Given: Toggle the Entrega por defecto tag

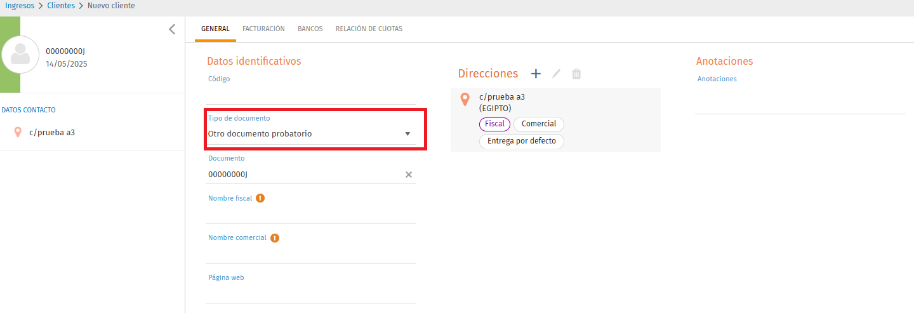Looking at the screenshot, I should tap(521, 141).
